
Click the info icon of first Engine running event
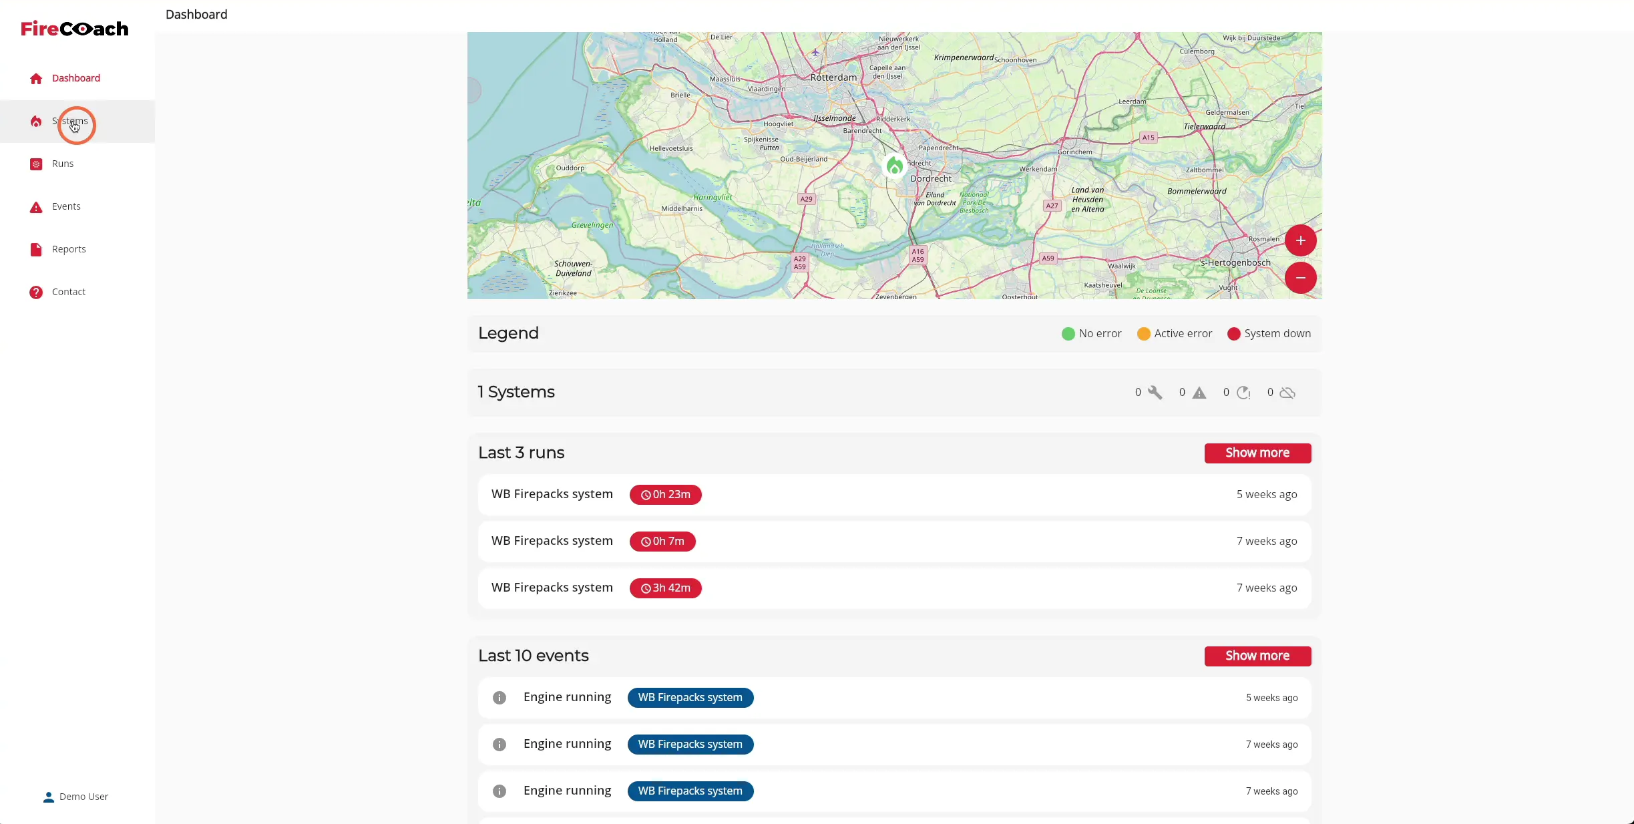[x=499, y=698]
